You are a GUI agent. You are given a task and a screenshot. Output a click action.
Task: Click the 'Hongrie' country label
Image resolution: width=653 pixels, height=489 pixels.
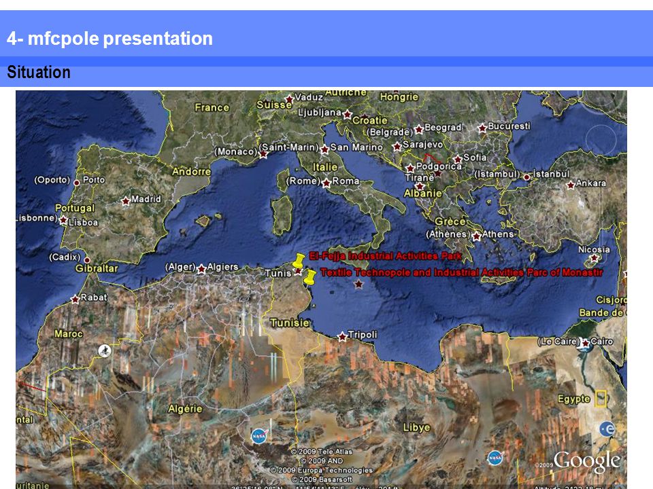pyautogui.click(x=399, y=97)
